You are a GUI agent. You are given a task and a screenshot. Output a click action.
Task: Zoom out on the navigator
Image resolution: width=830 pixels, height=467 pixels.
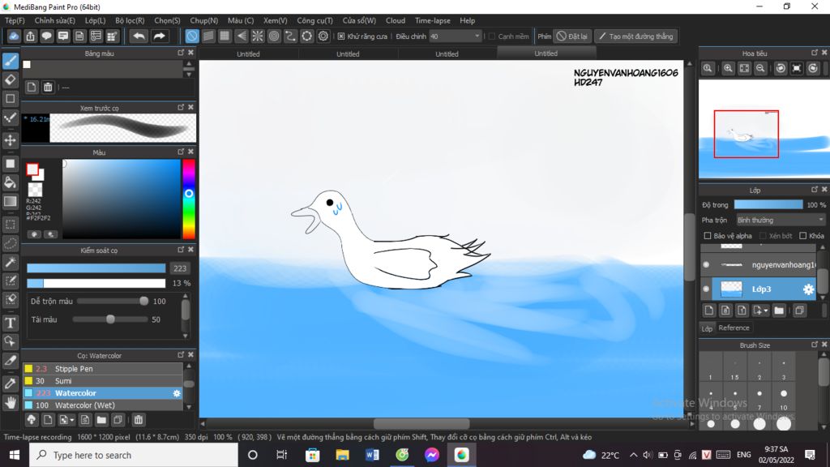point(760,68)
